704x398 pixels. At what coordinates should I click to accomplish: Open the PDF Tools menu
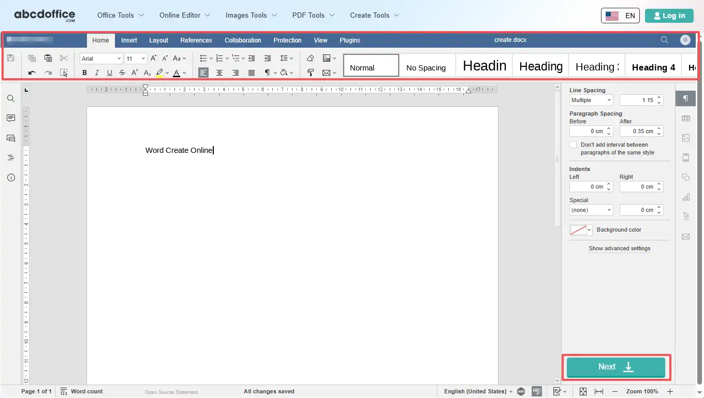[x=313, y=15]
